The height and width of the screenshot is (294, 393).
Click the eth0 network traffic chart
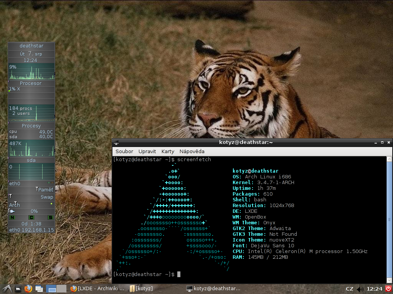point(31,172)
